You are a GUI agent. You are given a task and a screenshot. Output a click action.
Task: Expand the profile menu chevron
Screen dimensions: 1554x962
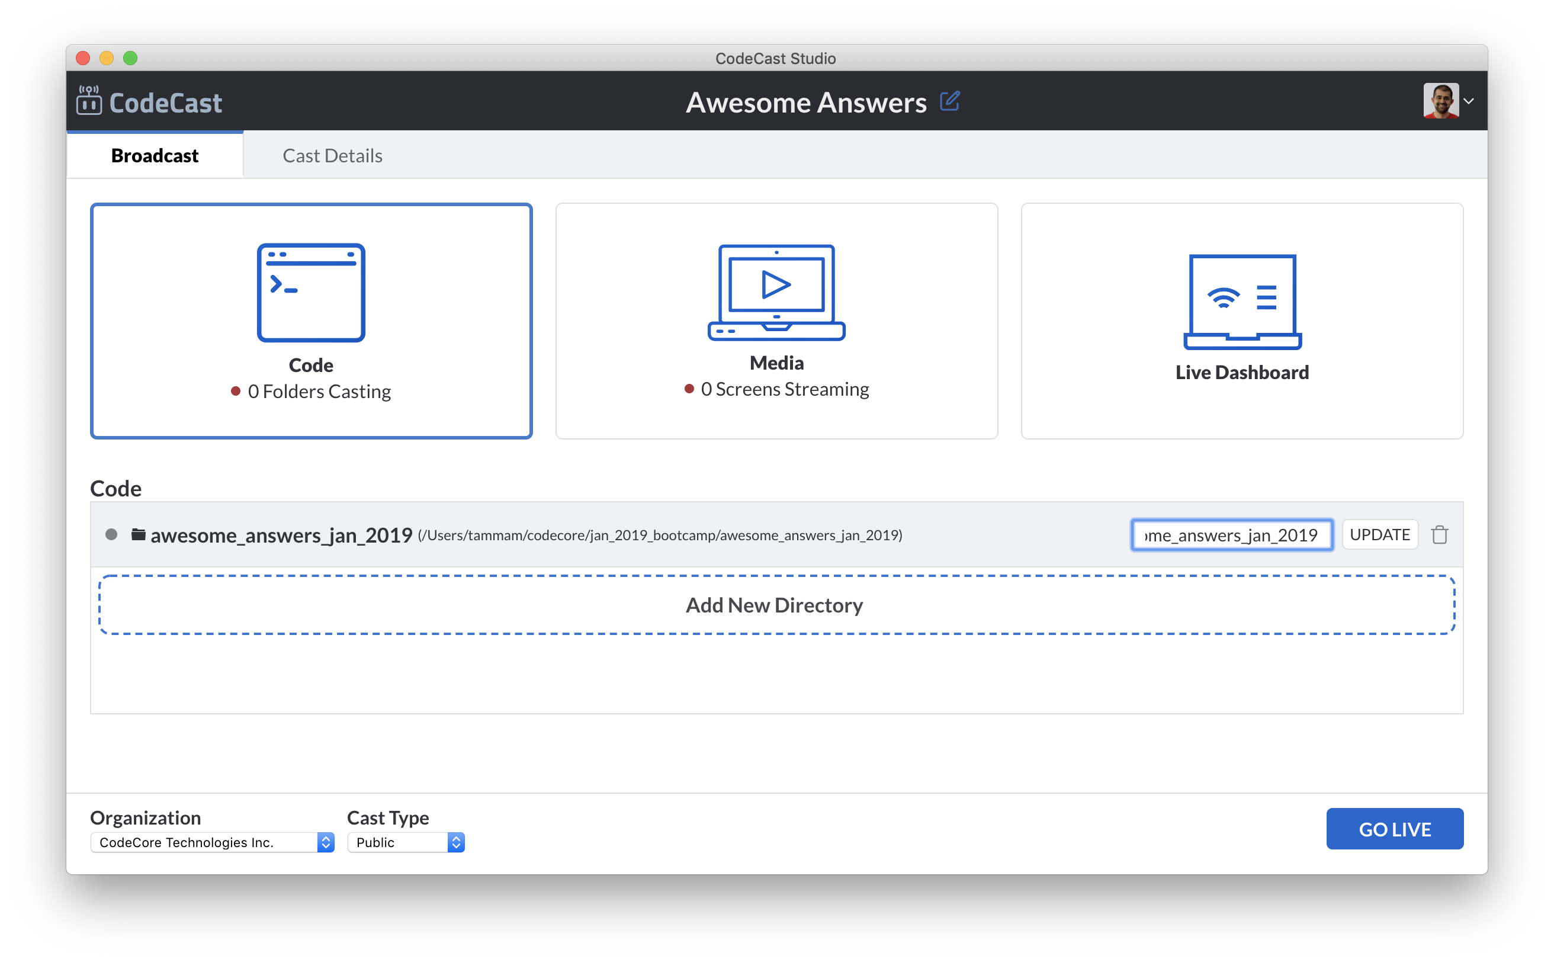(1469, 101)
